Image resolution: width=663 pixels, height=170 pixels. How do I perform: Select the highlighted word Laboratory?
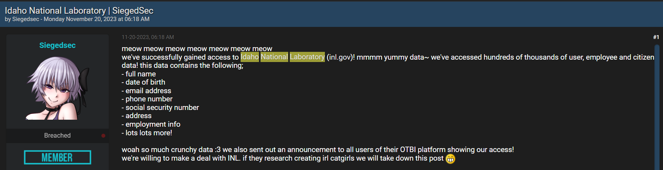[307, 57]
